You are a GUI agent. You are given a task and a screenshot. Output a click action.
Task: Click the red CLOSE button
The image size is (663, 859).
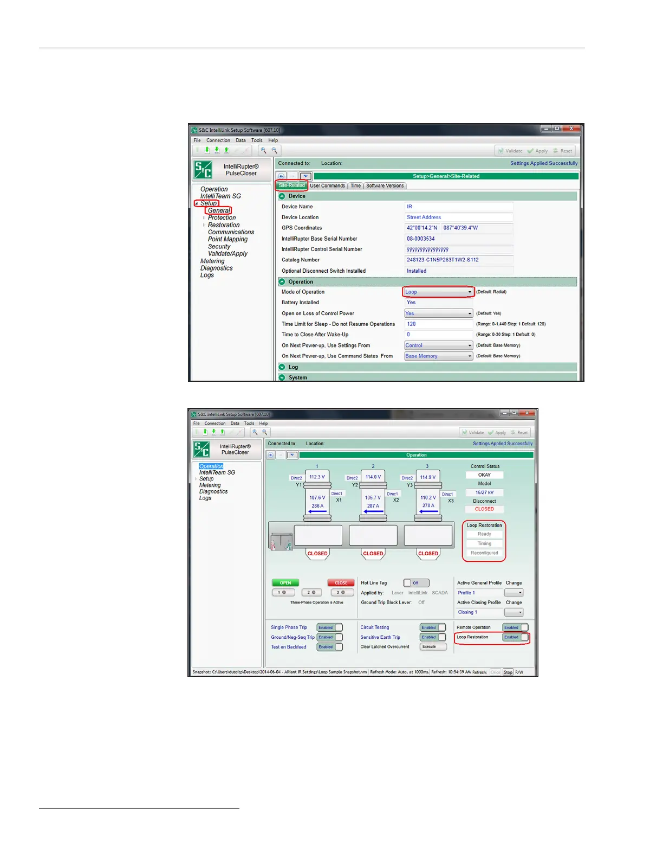click(341, 583)
